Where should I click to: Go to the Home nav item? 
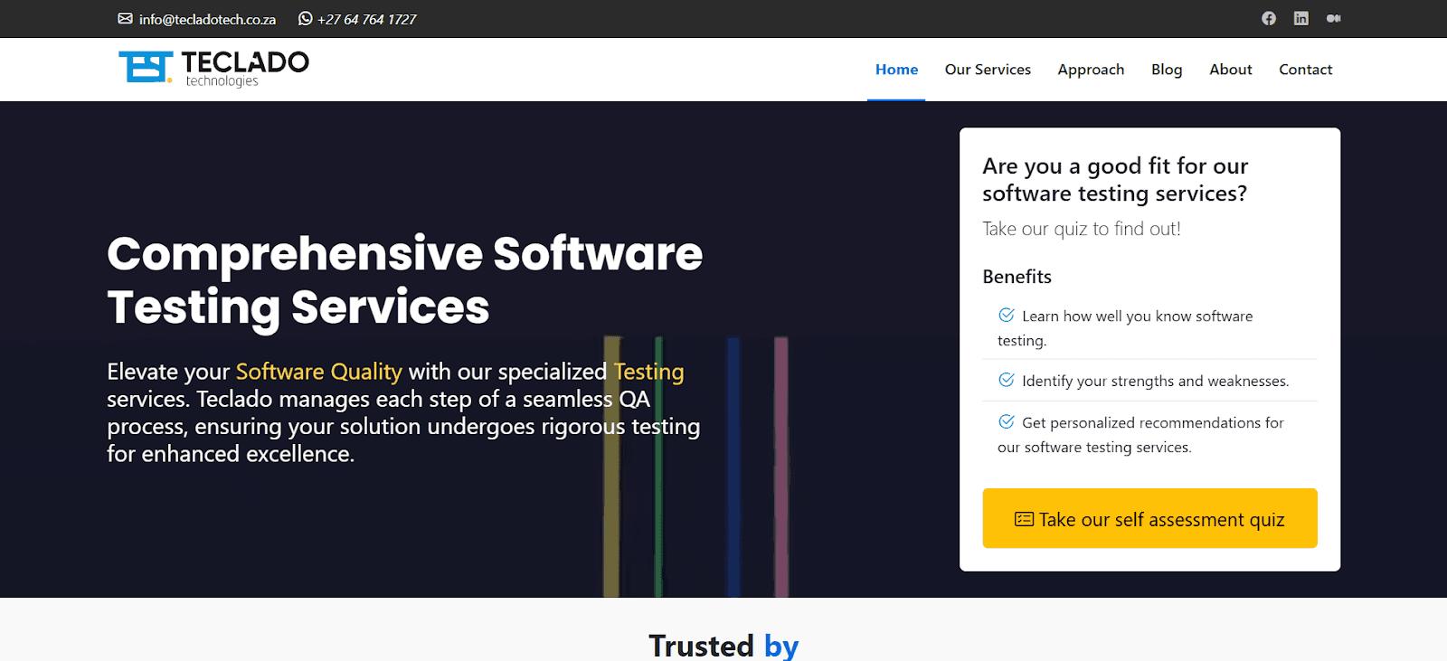coord(896,70)
